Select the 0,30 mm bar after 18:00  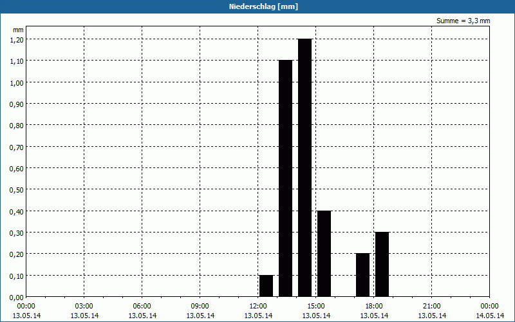(x=382, y=264)
